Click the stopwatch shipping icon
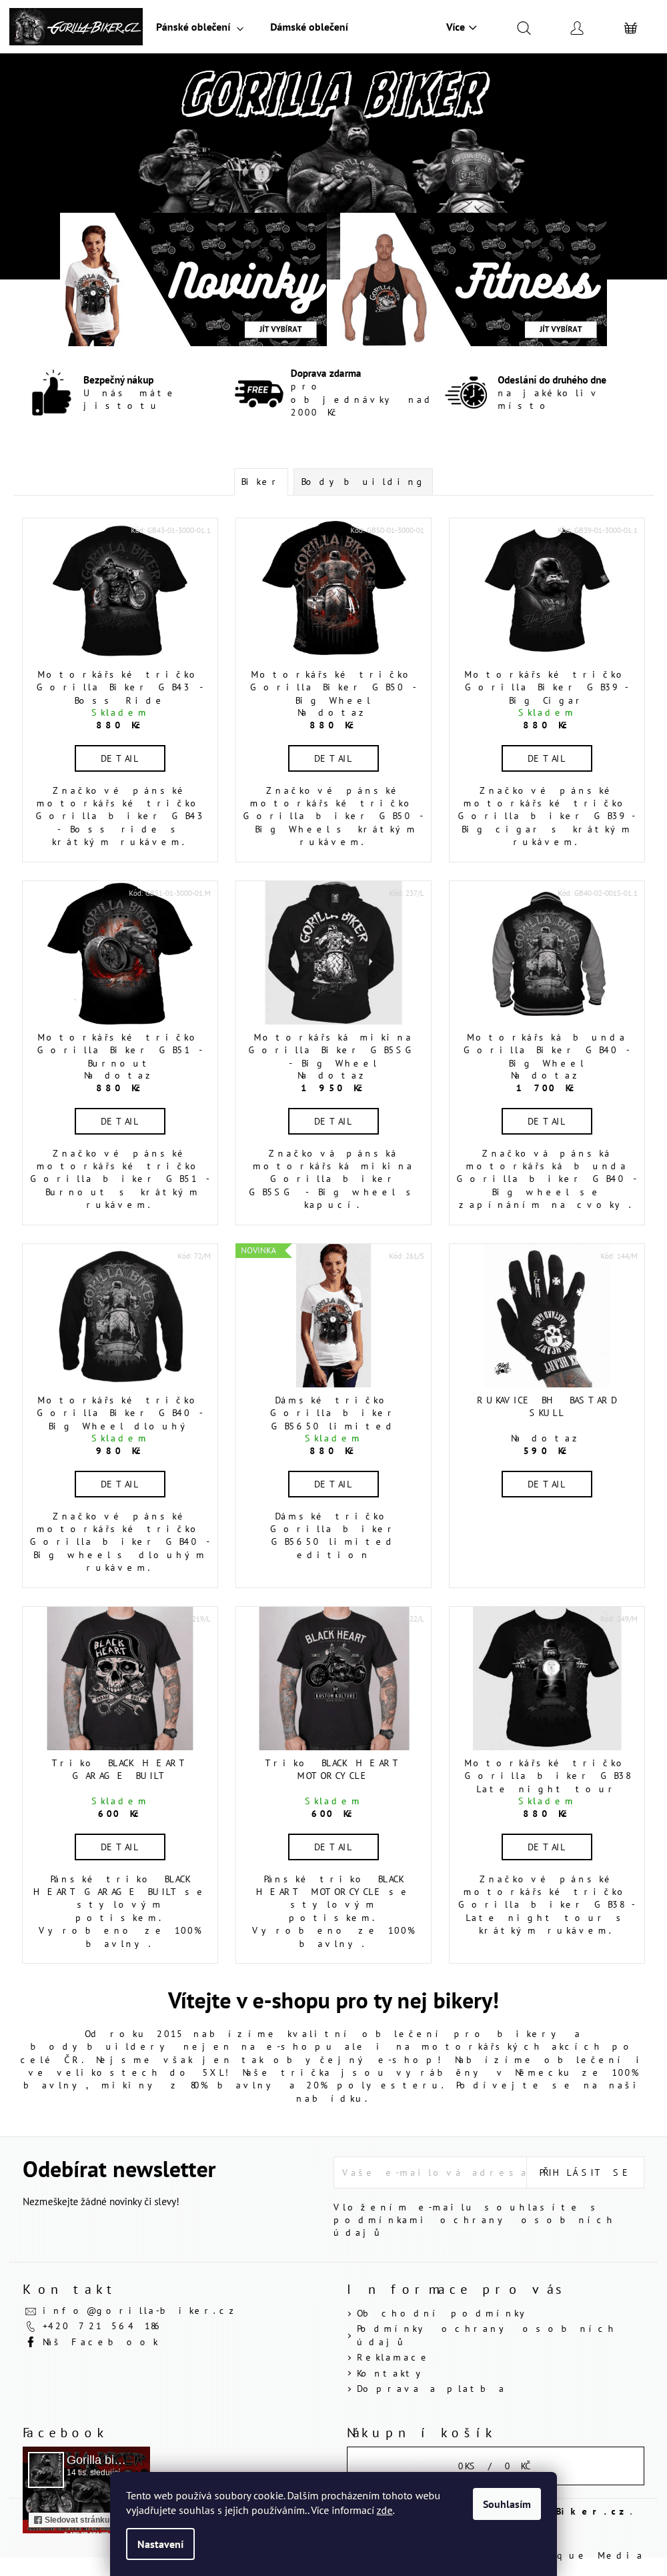 (x=466, y=393)
